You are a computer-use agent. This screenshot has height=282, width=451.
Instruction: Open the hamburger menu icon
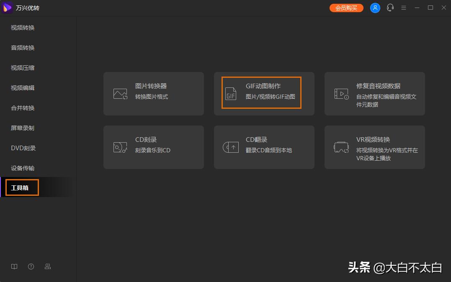pyautogui.click(x=404, y=8)
